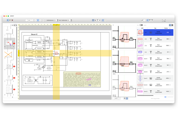Click the red X delete-region tool
This screenshot has width=178, height=119.
coord(12,20)
